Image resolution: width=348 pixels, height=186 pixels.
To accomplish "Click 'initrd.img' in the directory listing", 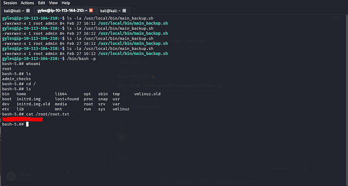I will click(29, 99).
